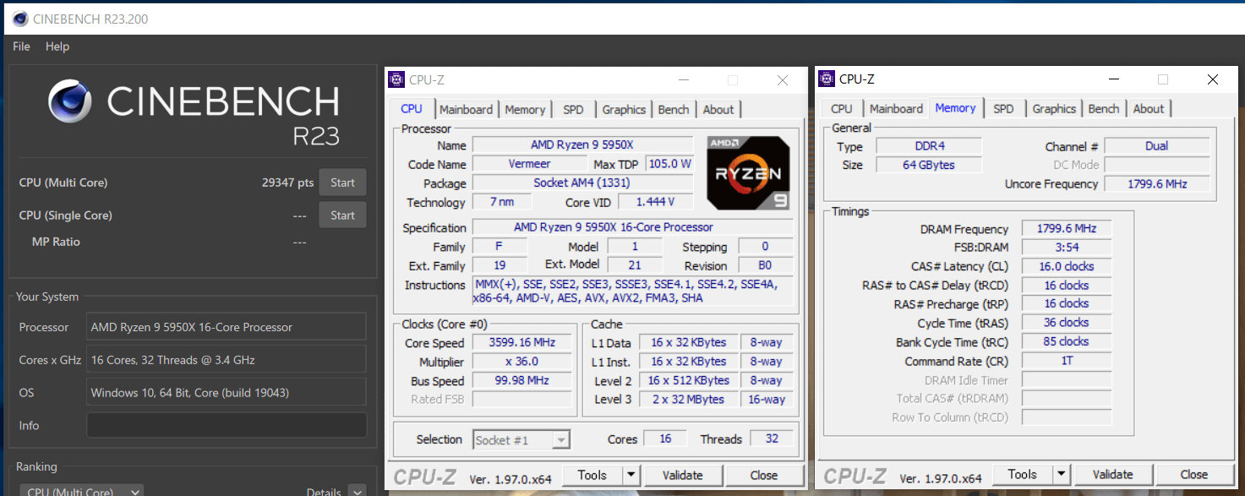The width and height of the screenshot is (1245, 496).
Task: Click the CPU-Z icon in right window title bar
Action: (827, 79)
